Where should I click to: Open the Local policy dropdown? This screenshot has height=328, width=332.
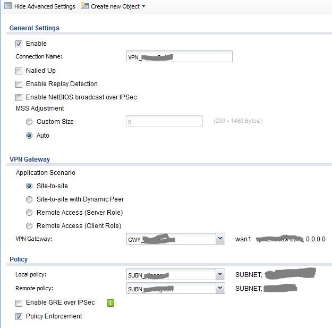click(220, 275)
